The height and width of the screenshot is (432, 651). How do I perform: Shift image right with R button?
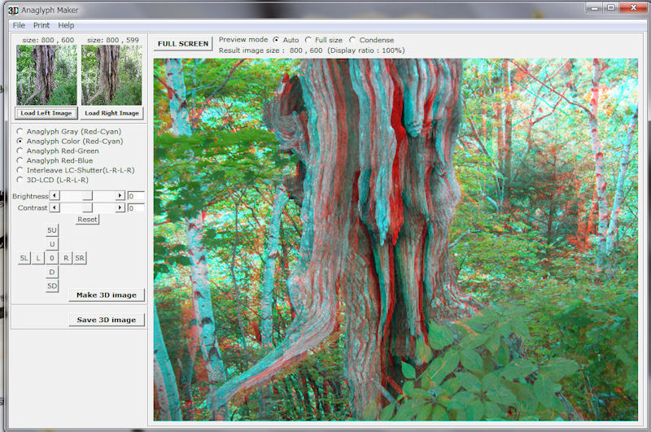[x=66, y=258]
